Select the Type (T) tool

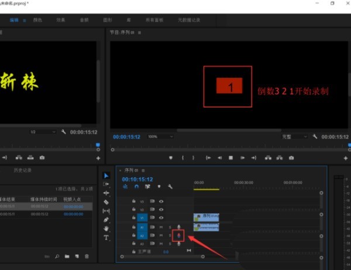[106, 238]
